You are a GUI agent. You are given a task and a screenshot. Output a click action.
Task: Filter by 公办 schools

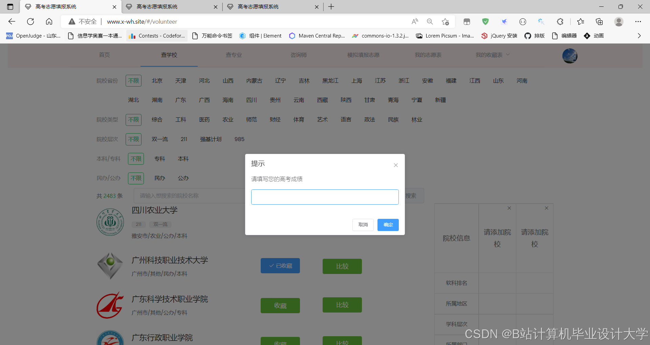183,178
